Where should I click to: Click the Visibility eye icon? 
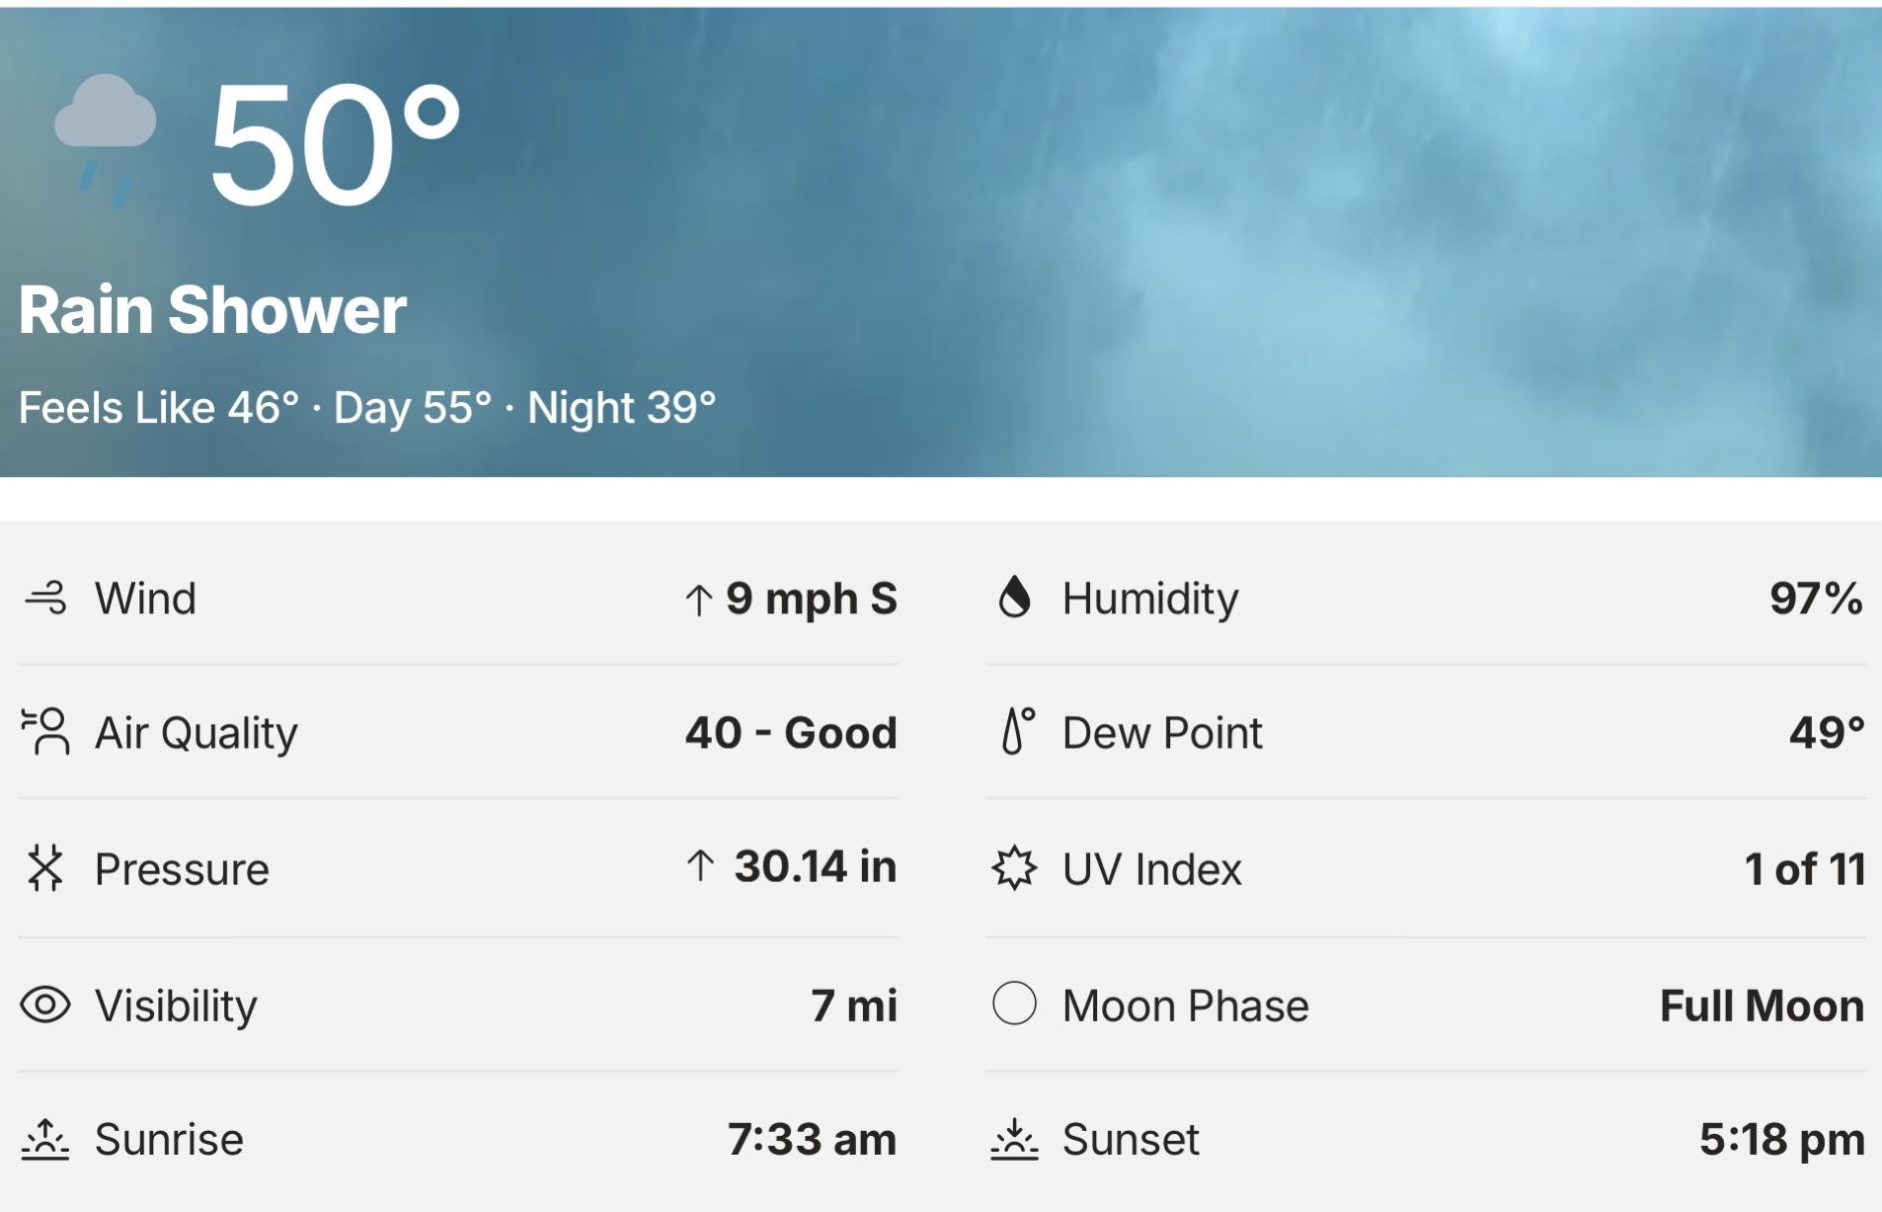coord(45,1006)
